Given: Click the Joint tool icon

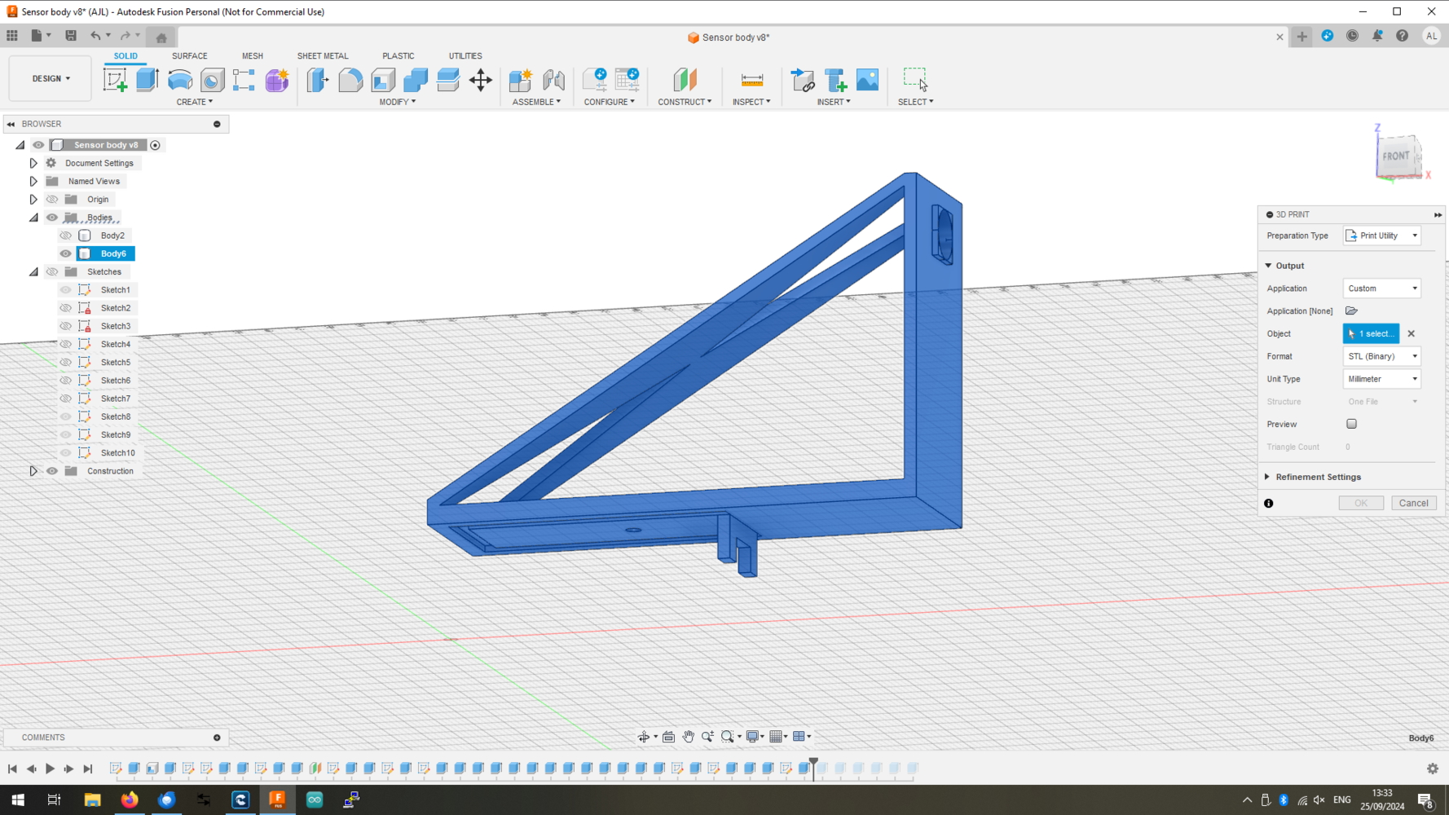Looking at the screenshot, I should pos(553,80).
